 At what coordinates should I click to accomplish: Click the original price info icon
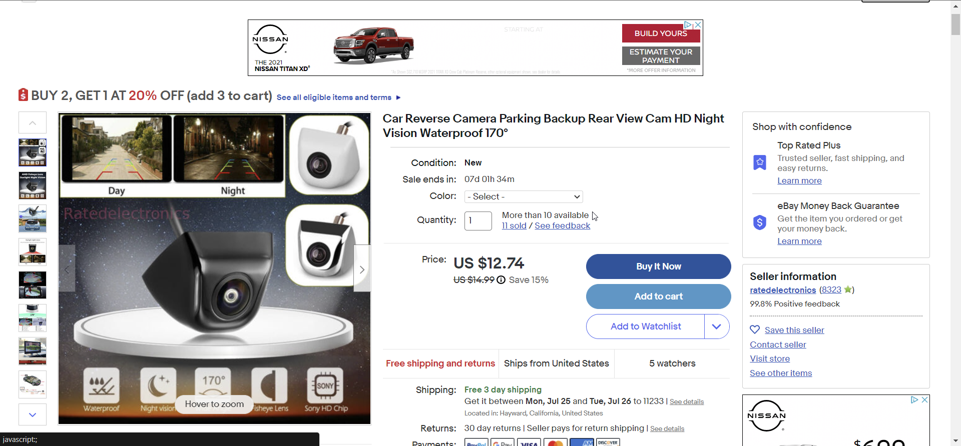click(x=501, y=280)
